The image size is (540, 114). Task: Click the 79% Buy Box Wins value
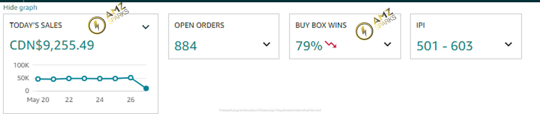pyautogui.click(x=309, y=46)
